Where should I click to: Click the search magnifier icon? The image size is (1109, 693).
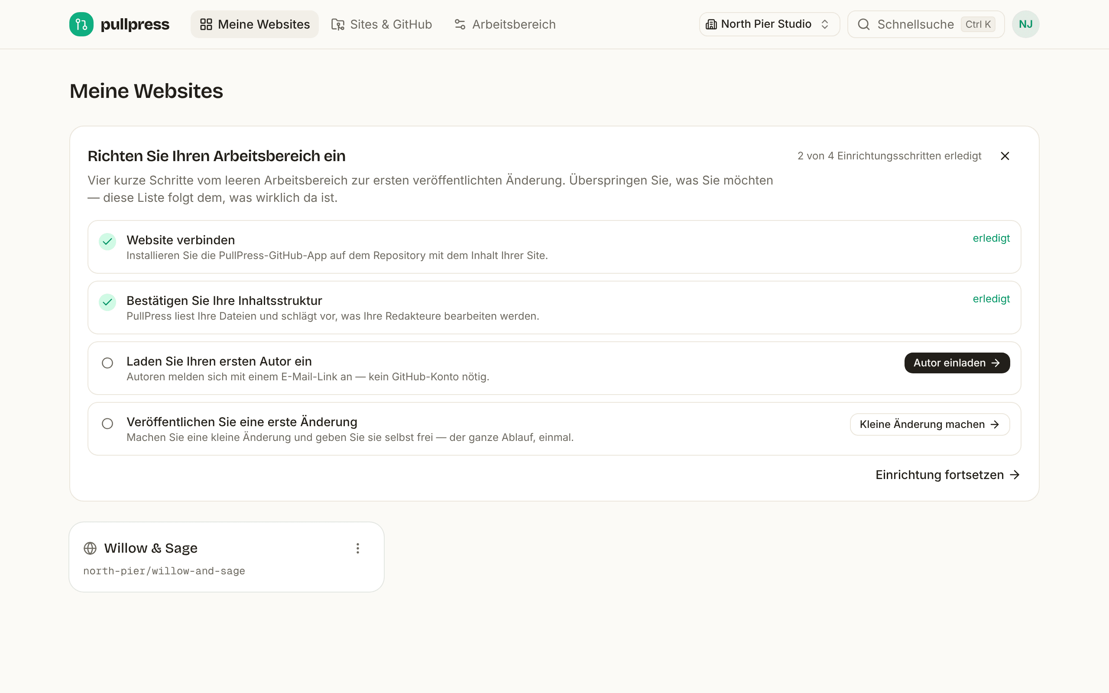(x=863, y=24)
